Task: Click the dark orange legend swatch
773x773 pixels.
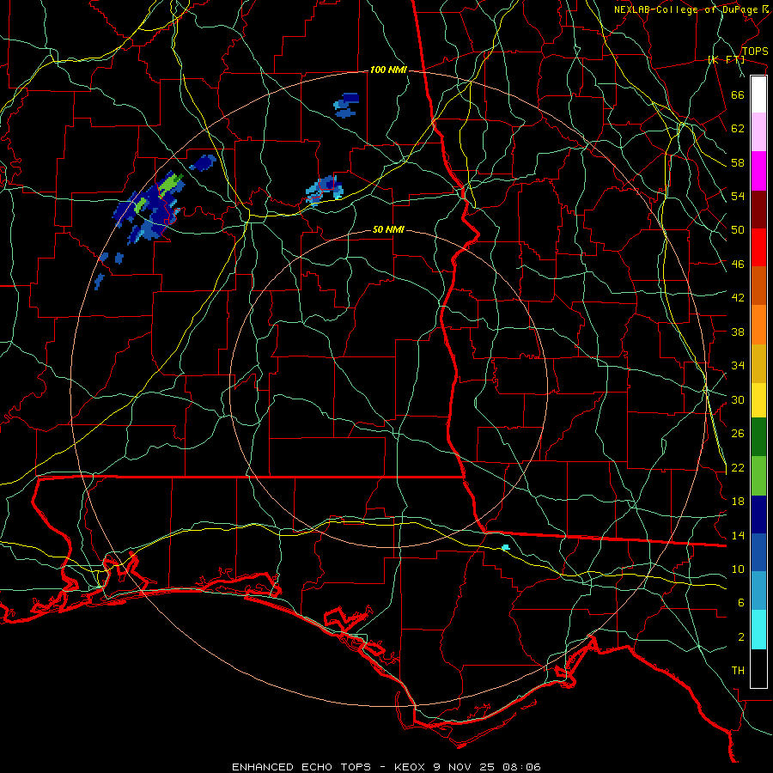Action: point(758,285)
